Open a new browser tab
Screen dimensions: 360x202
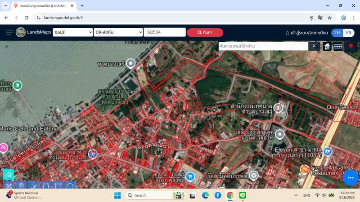(82, 6)
